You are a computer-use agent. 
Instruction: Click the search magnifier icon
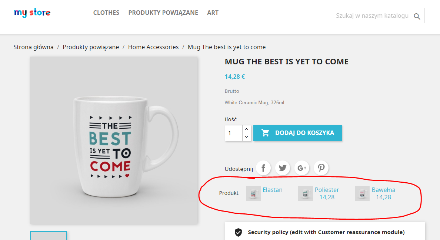pos(417,16)
